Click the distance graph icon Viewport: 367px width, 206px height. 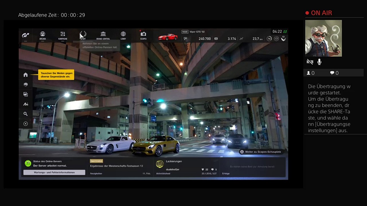point(241,39)
